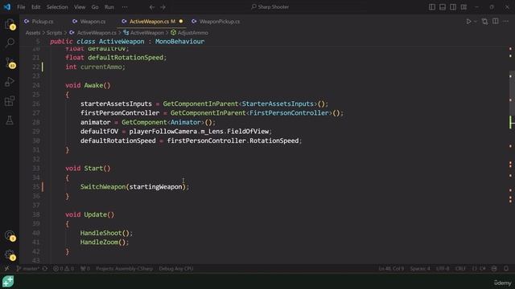
Task: Toggle the secondary side bar layout icon
Action: [453, 7]
